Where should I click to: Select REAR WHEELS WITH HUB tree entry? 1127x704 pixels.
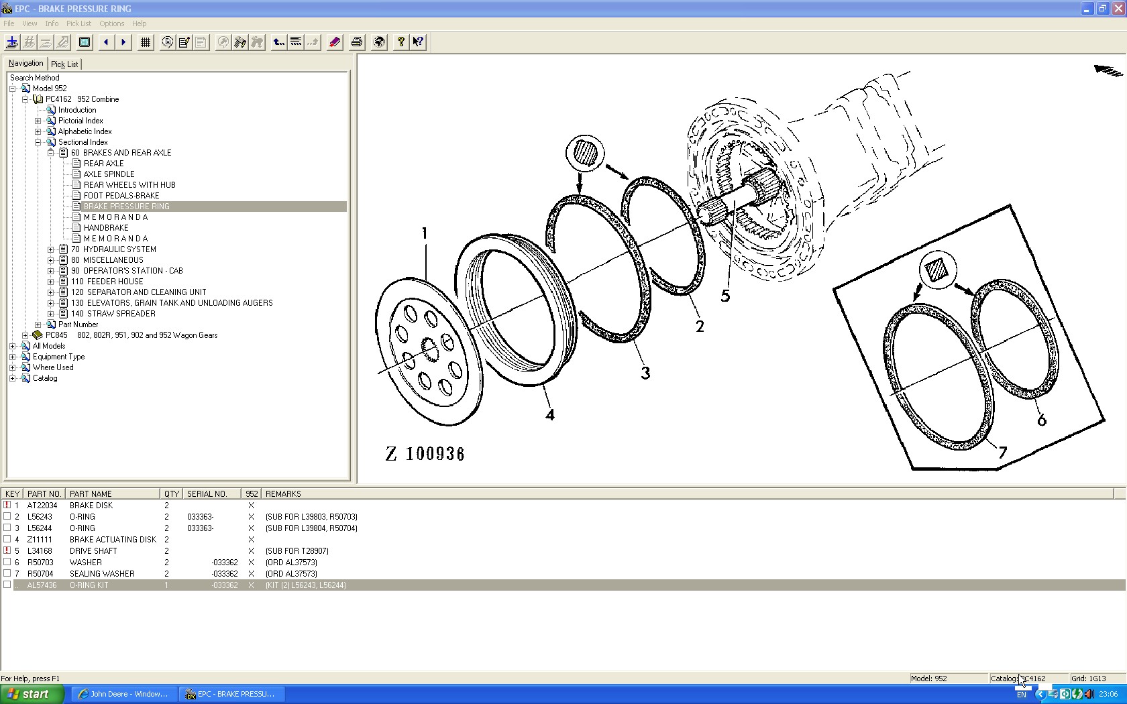click(129, 185)
